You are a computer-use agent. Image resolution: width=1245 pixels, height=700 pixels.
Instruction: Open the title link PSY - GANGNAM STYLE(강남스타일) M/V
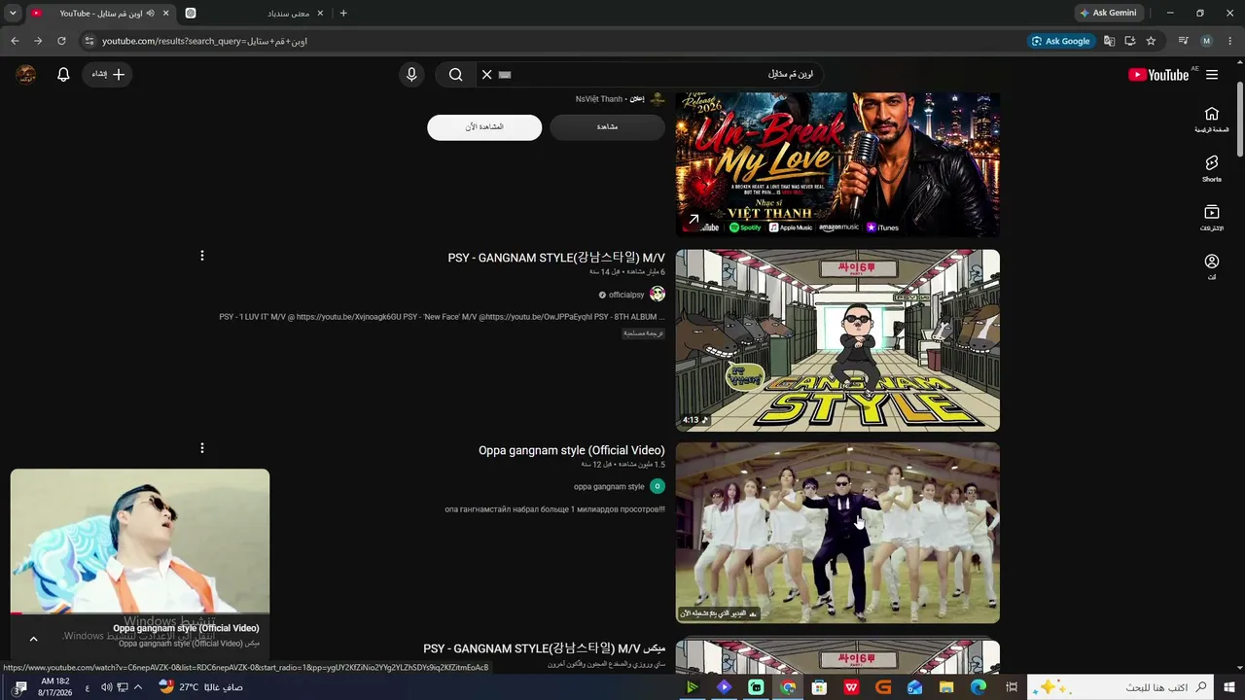(x=556, y=258)
